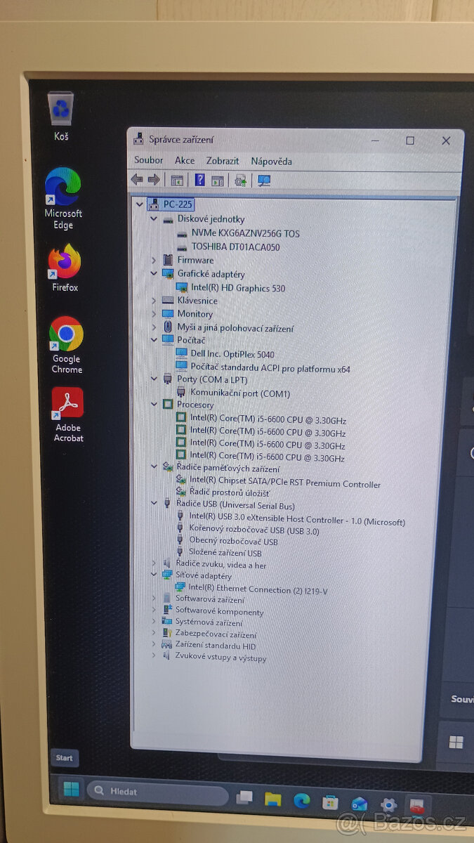This screenshot has height=843, width=474.
Task: Expand Myši a jiná polohovací zařízení
Action: pos(154,327)
